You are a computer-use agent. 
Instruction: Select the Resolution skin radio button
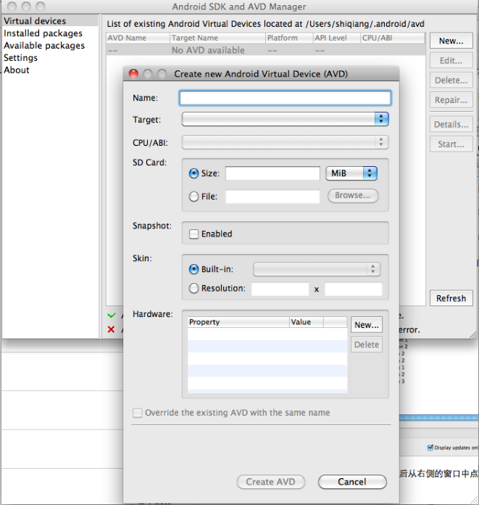pos(193,288)
